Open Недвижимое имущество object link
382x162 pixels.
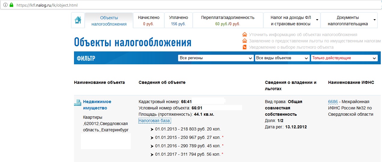click(x=97, y=105)
